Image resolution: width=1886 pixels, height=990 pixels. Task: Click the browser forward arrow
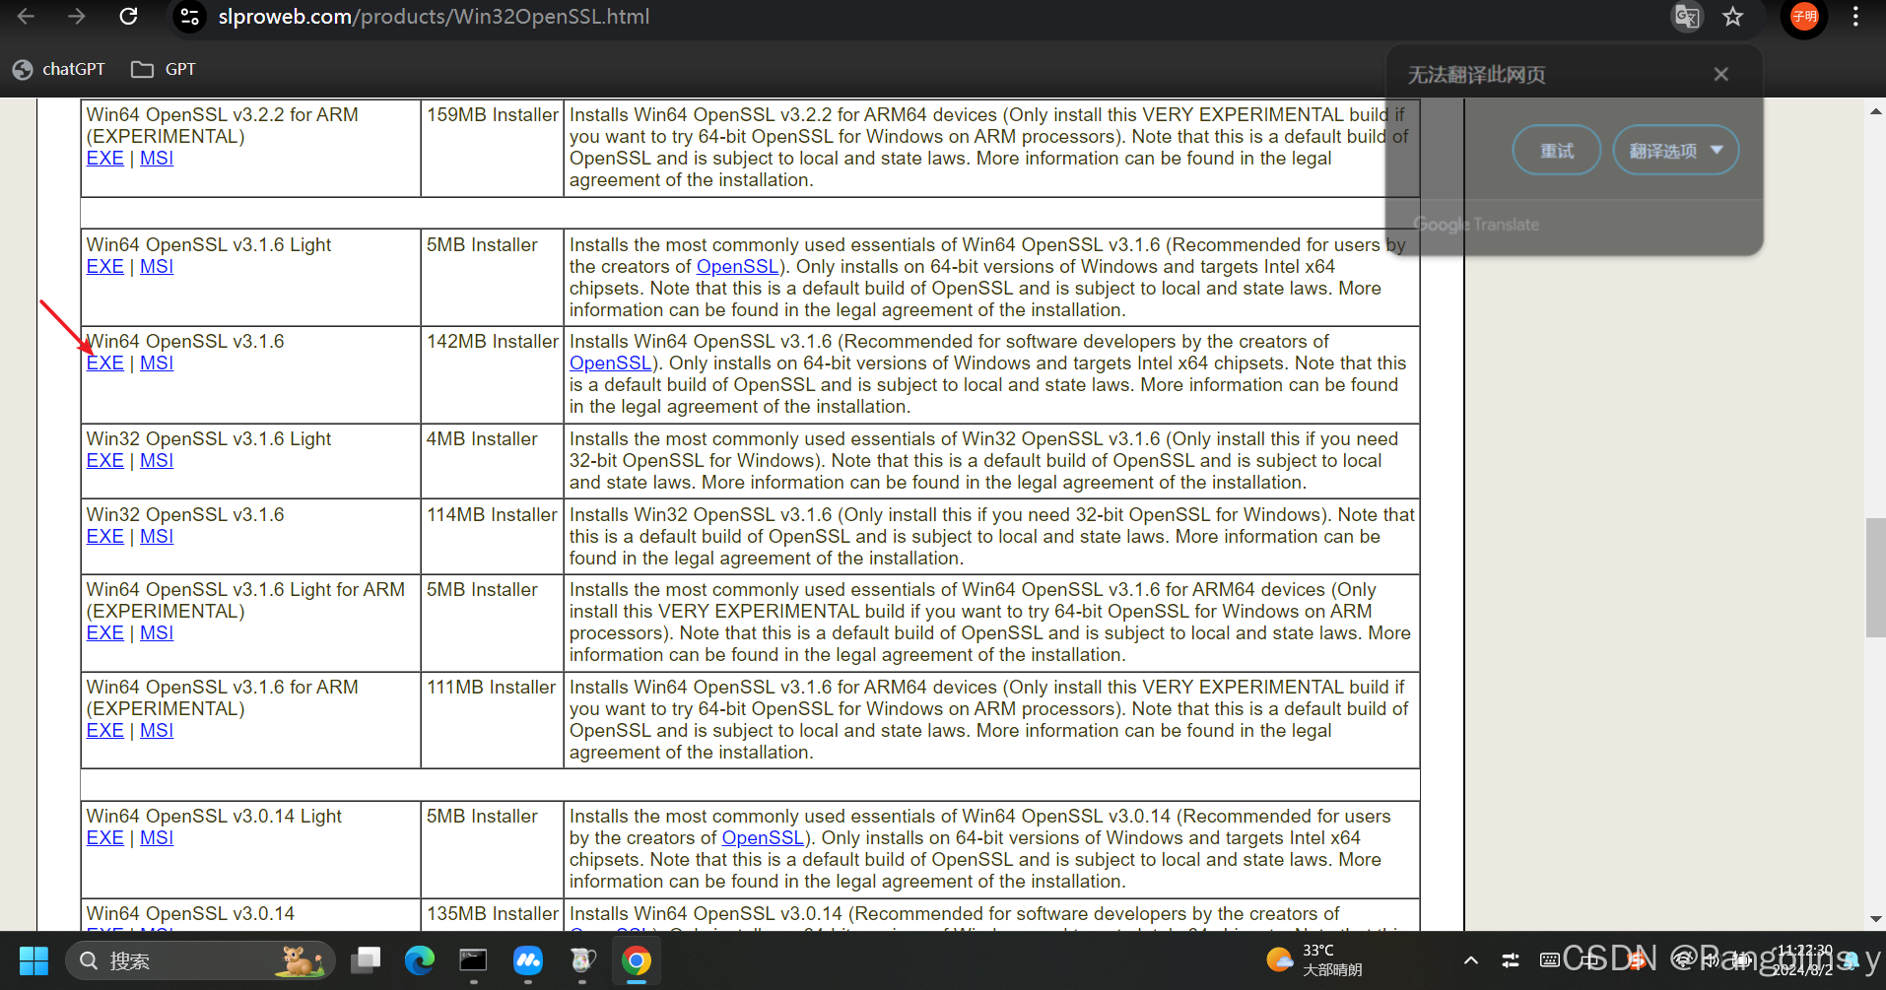point(77,17)
